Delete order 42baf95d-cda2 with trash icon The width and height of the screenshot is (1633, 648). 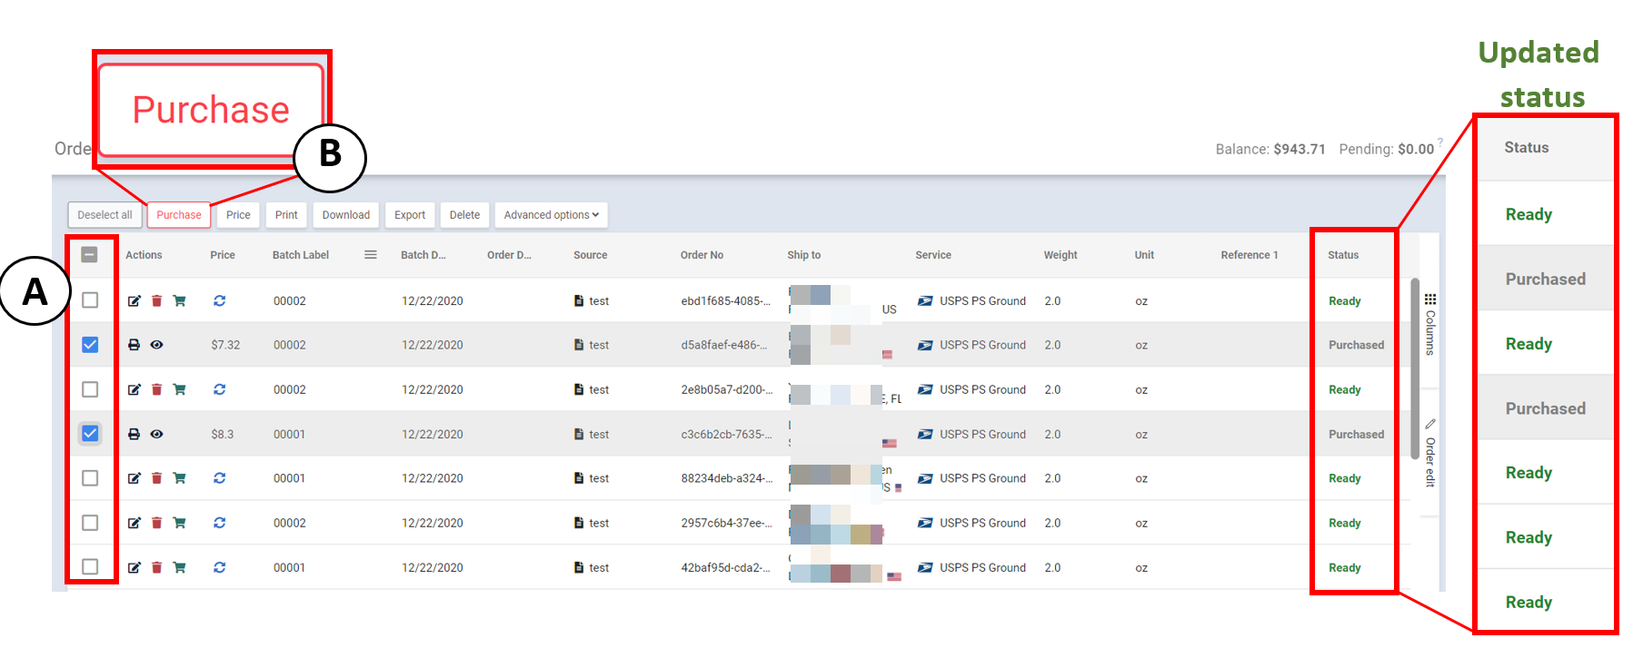coord(156,567)
